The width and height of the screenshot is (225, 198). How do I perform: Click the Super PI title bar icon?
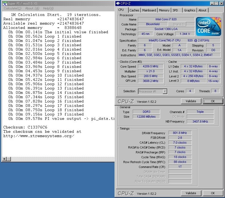4,4
